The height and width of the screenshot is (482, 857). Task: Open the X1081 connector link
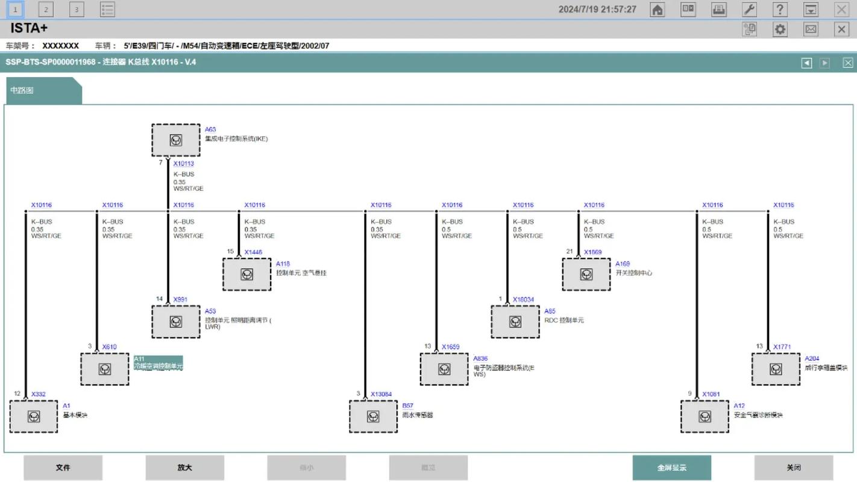711,395
